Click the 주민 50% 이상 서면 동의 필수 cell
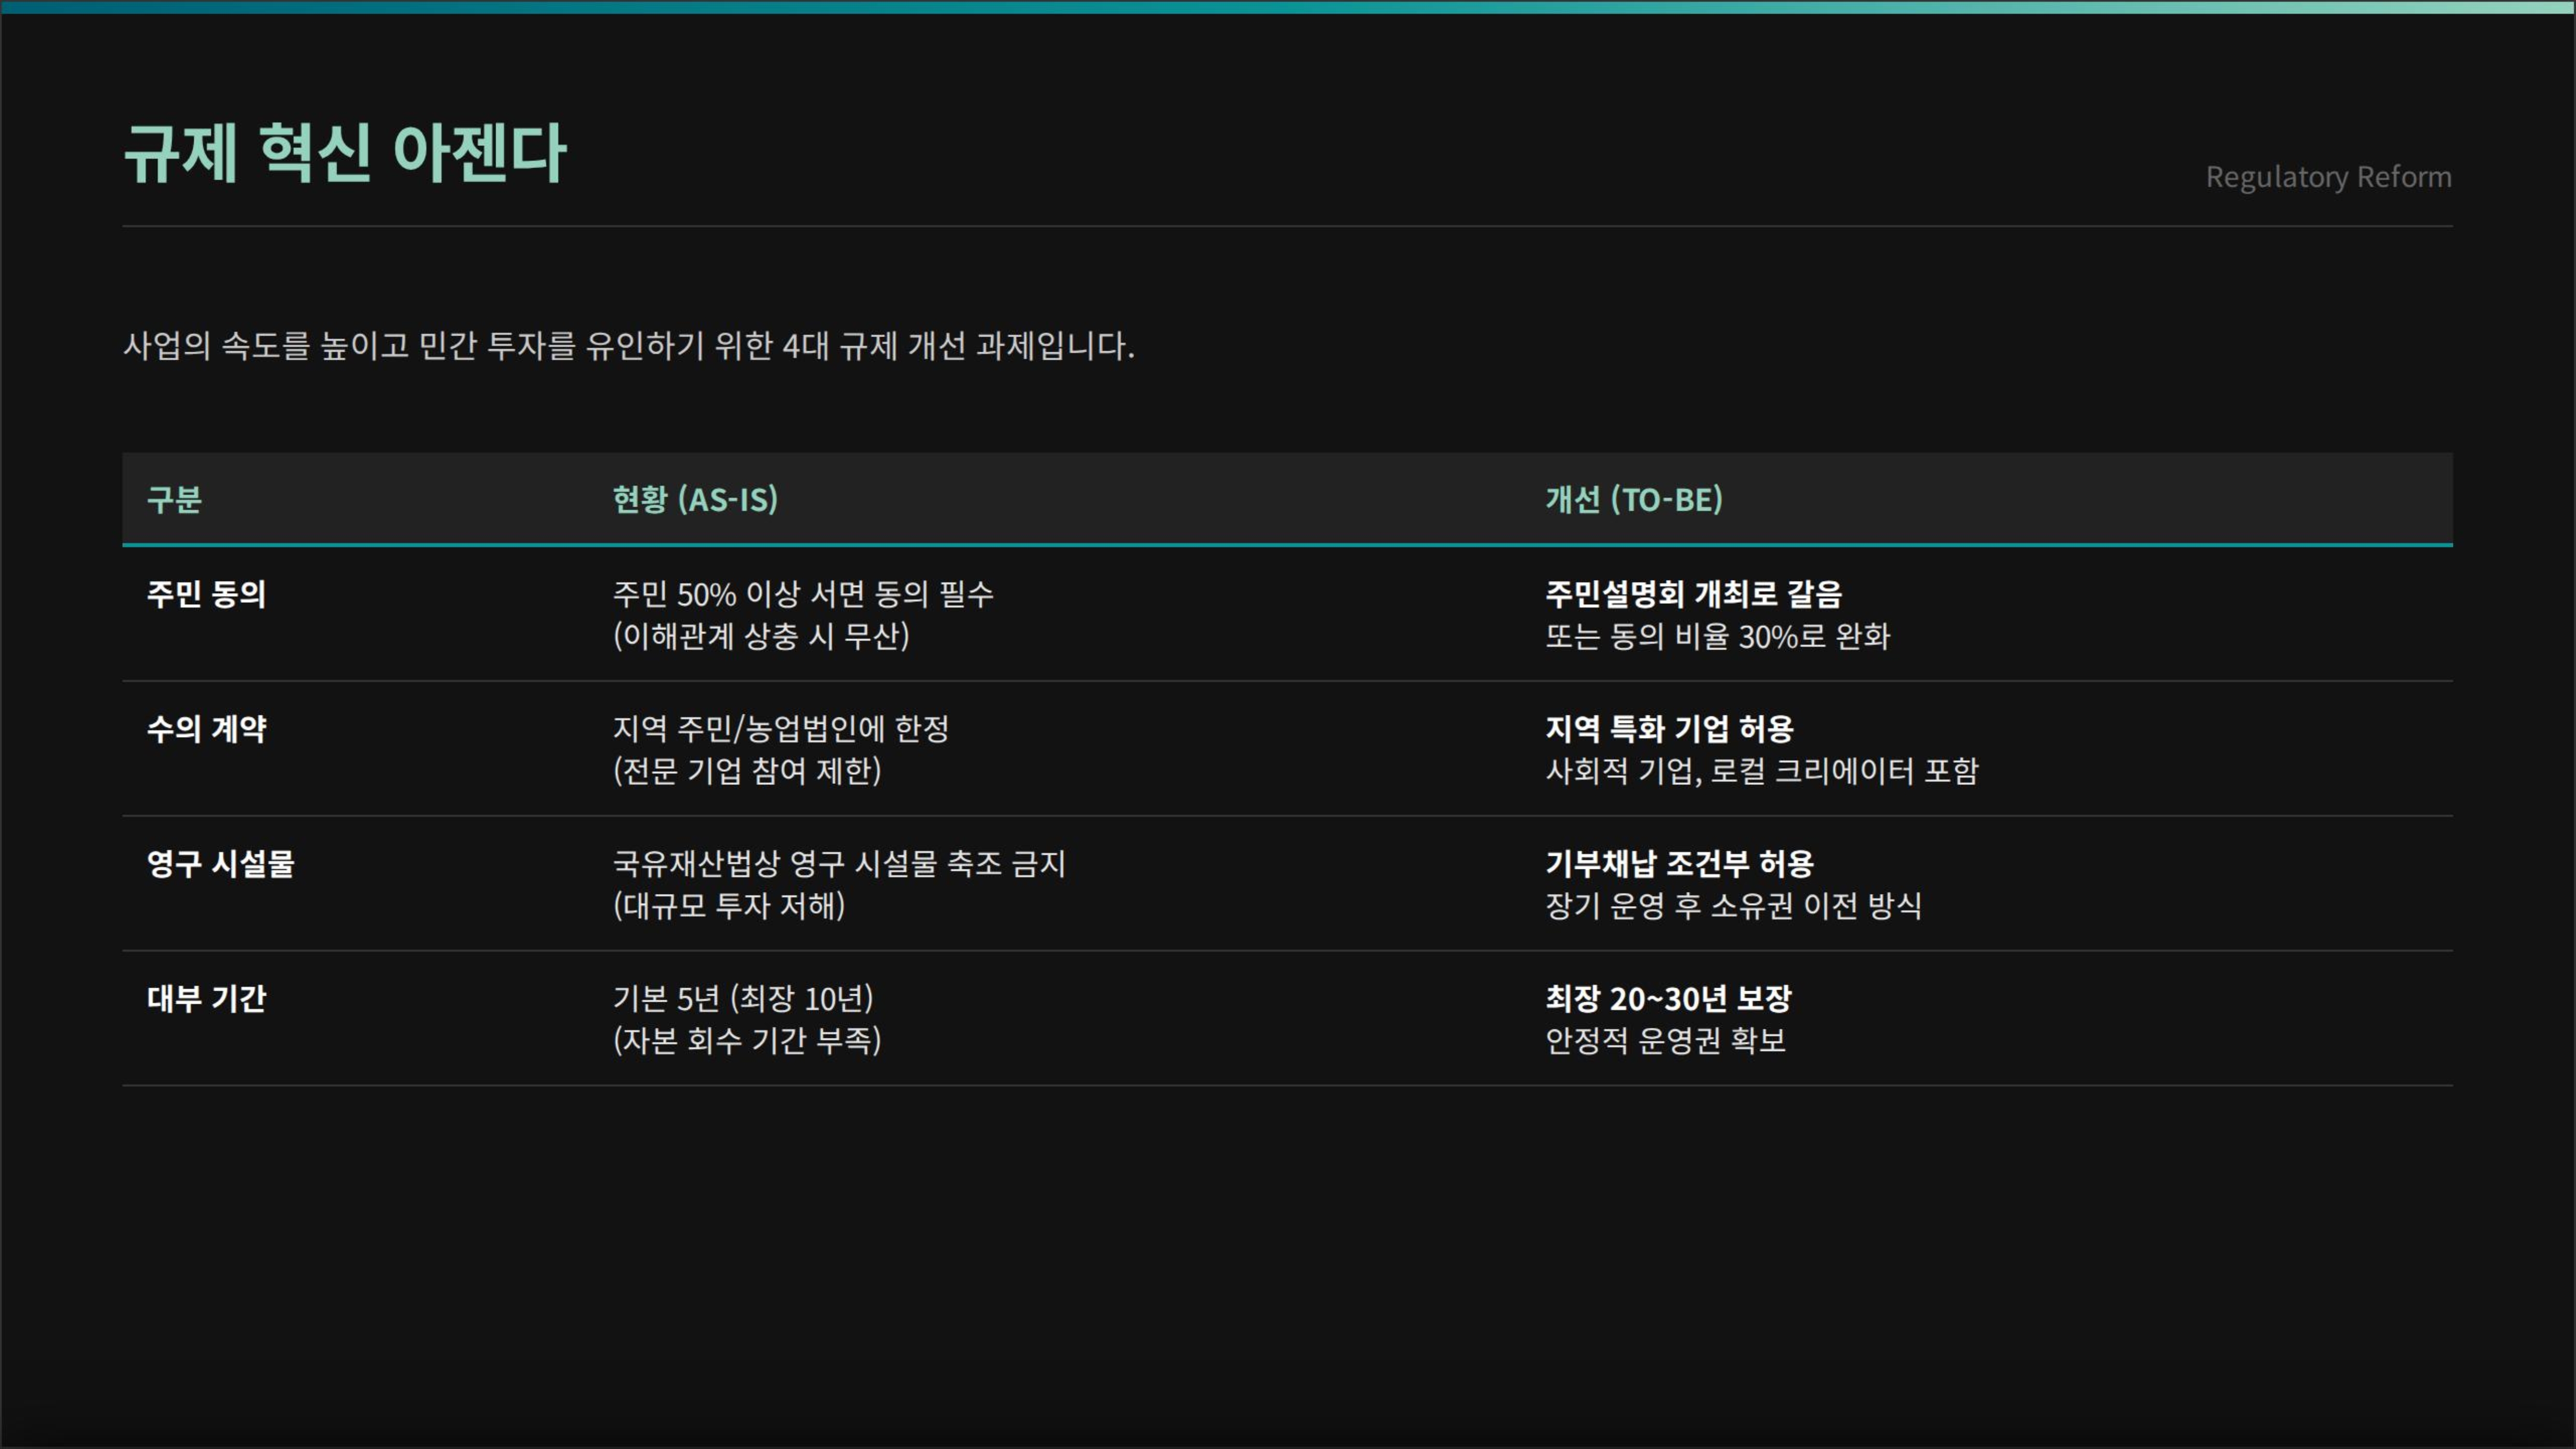This screenshot has height=1449, width=2576. (803, 594)
